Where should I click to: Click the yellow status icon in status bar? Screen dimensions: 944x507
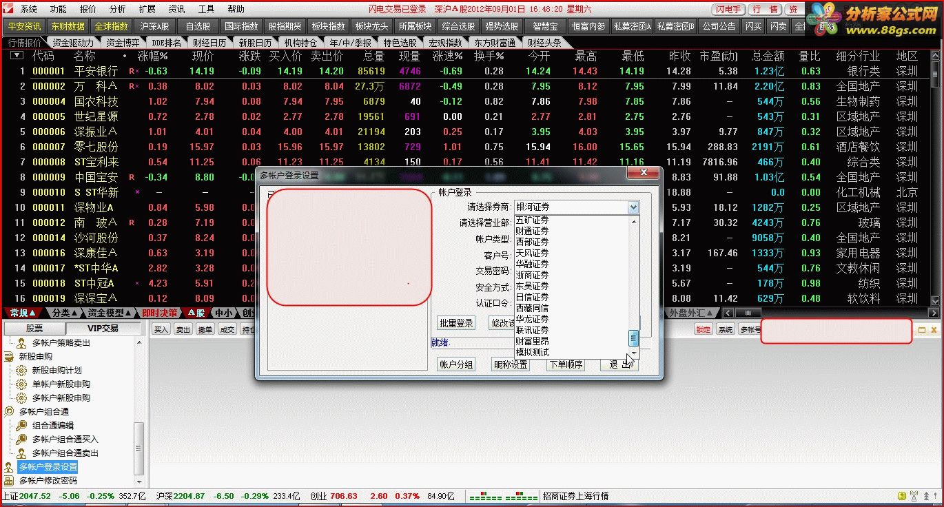click(x=901, y=496)
